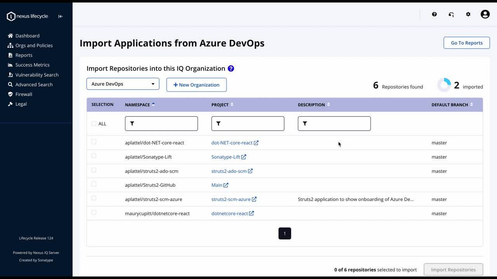
Task: Sort by the Project column
Action: point(222,105)
